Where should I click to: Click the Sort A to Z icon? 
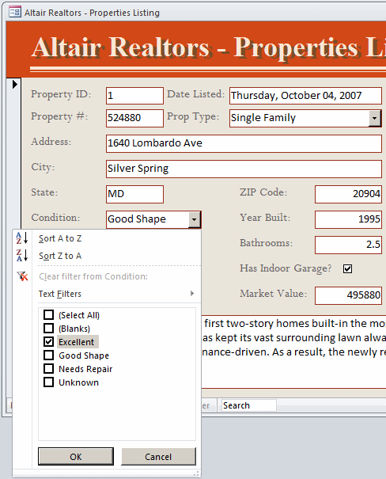click(x=22, y=238)
